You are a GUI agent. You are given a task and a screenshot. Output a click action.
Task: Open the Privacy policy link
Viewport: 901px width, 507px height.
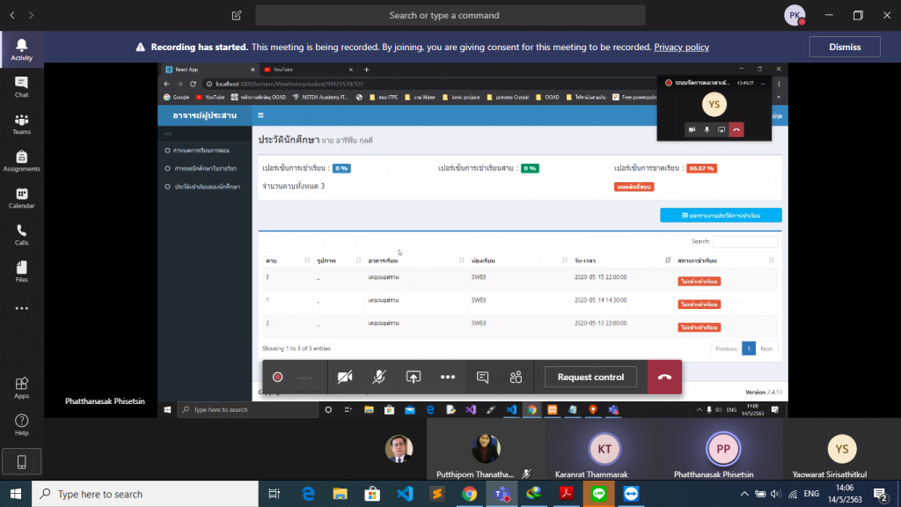pos(681,48)
